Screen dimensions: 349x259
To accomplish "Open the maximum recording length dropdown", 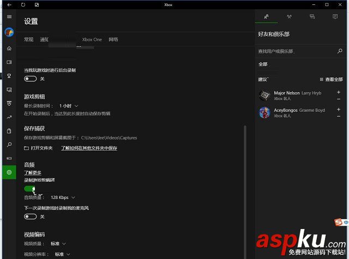I will (68, 106).
